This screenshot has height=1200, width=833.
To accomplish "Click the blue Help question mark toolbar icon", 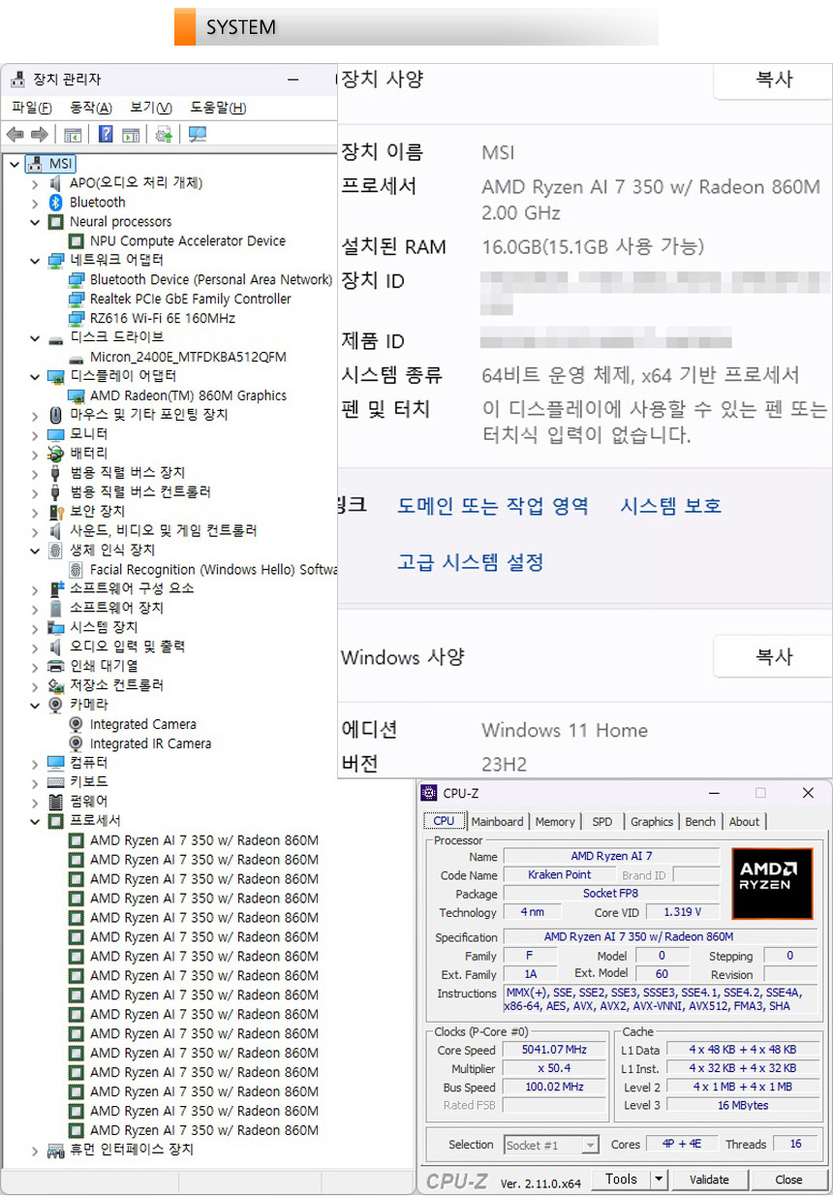I will (106, 135).
